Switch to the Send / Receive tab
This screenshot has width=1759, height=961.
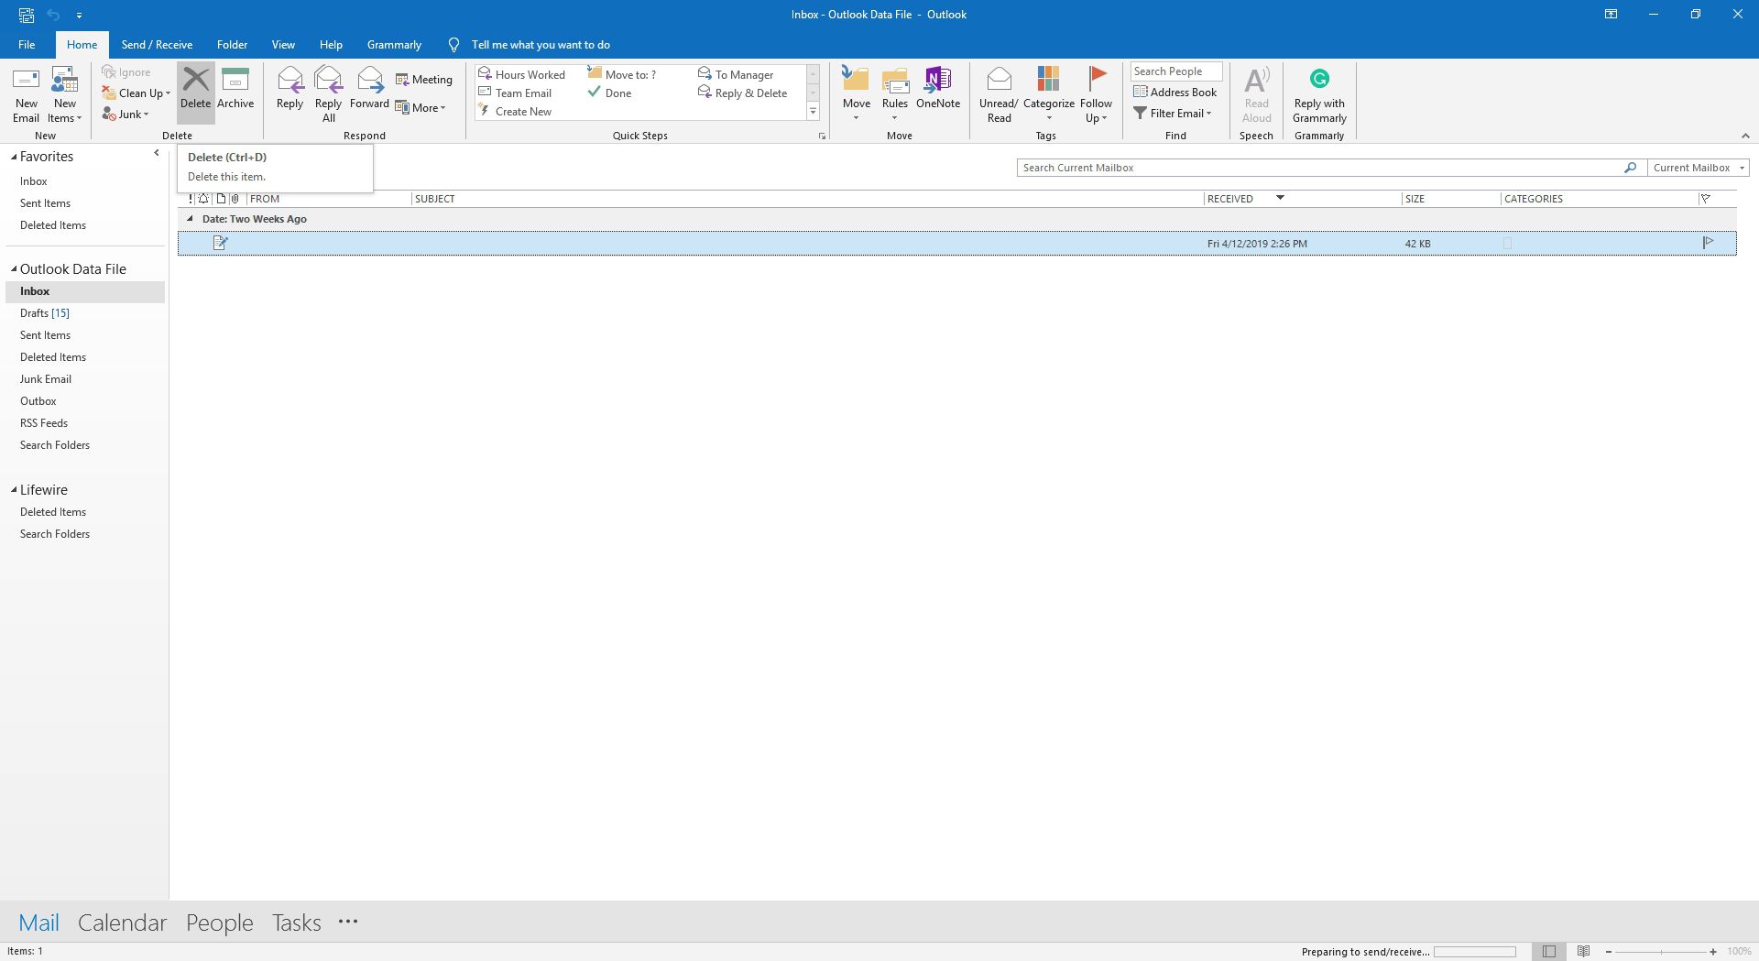pos(157,44)
